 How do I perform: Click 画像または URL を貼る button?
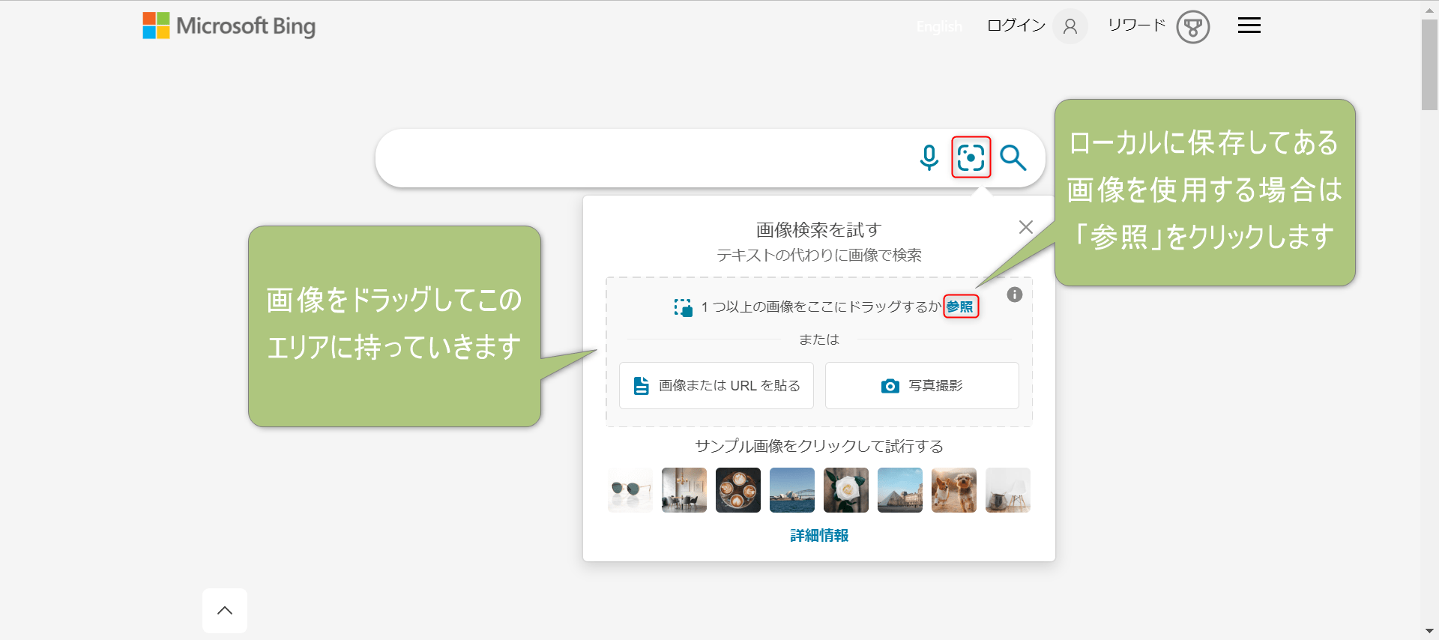click(717, 385)
